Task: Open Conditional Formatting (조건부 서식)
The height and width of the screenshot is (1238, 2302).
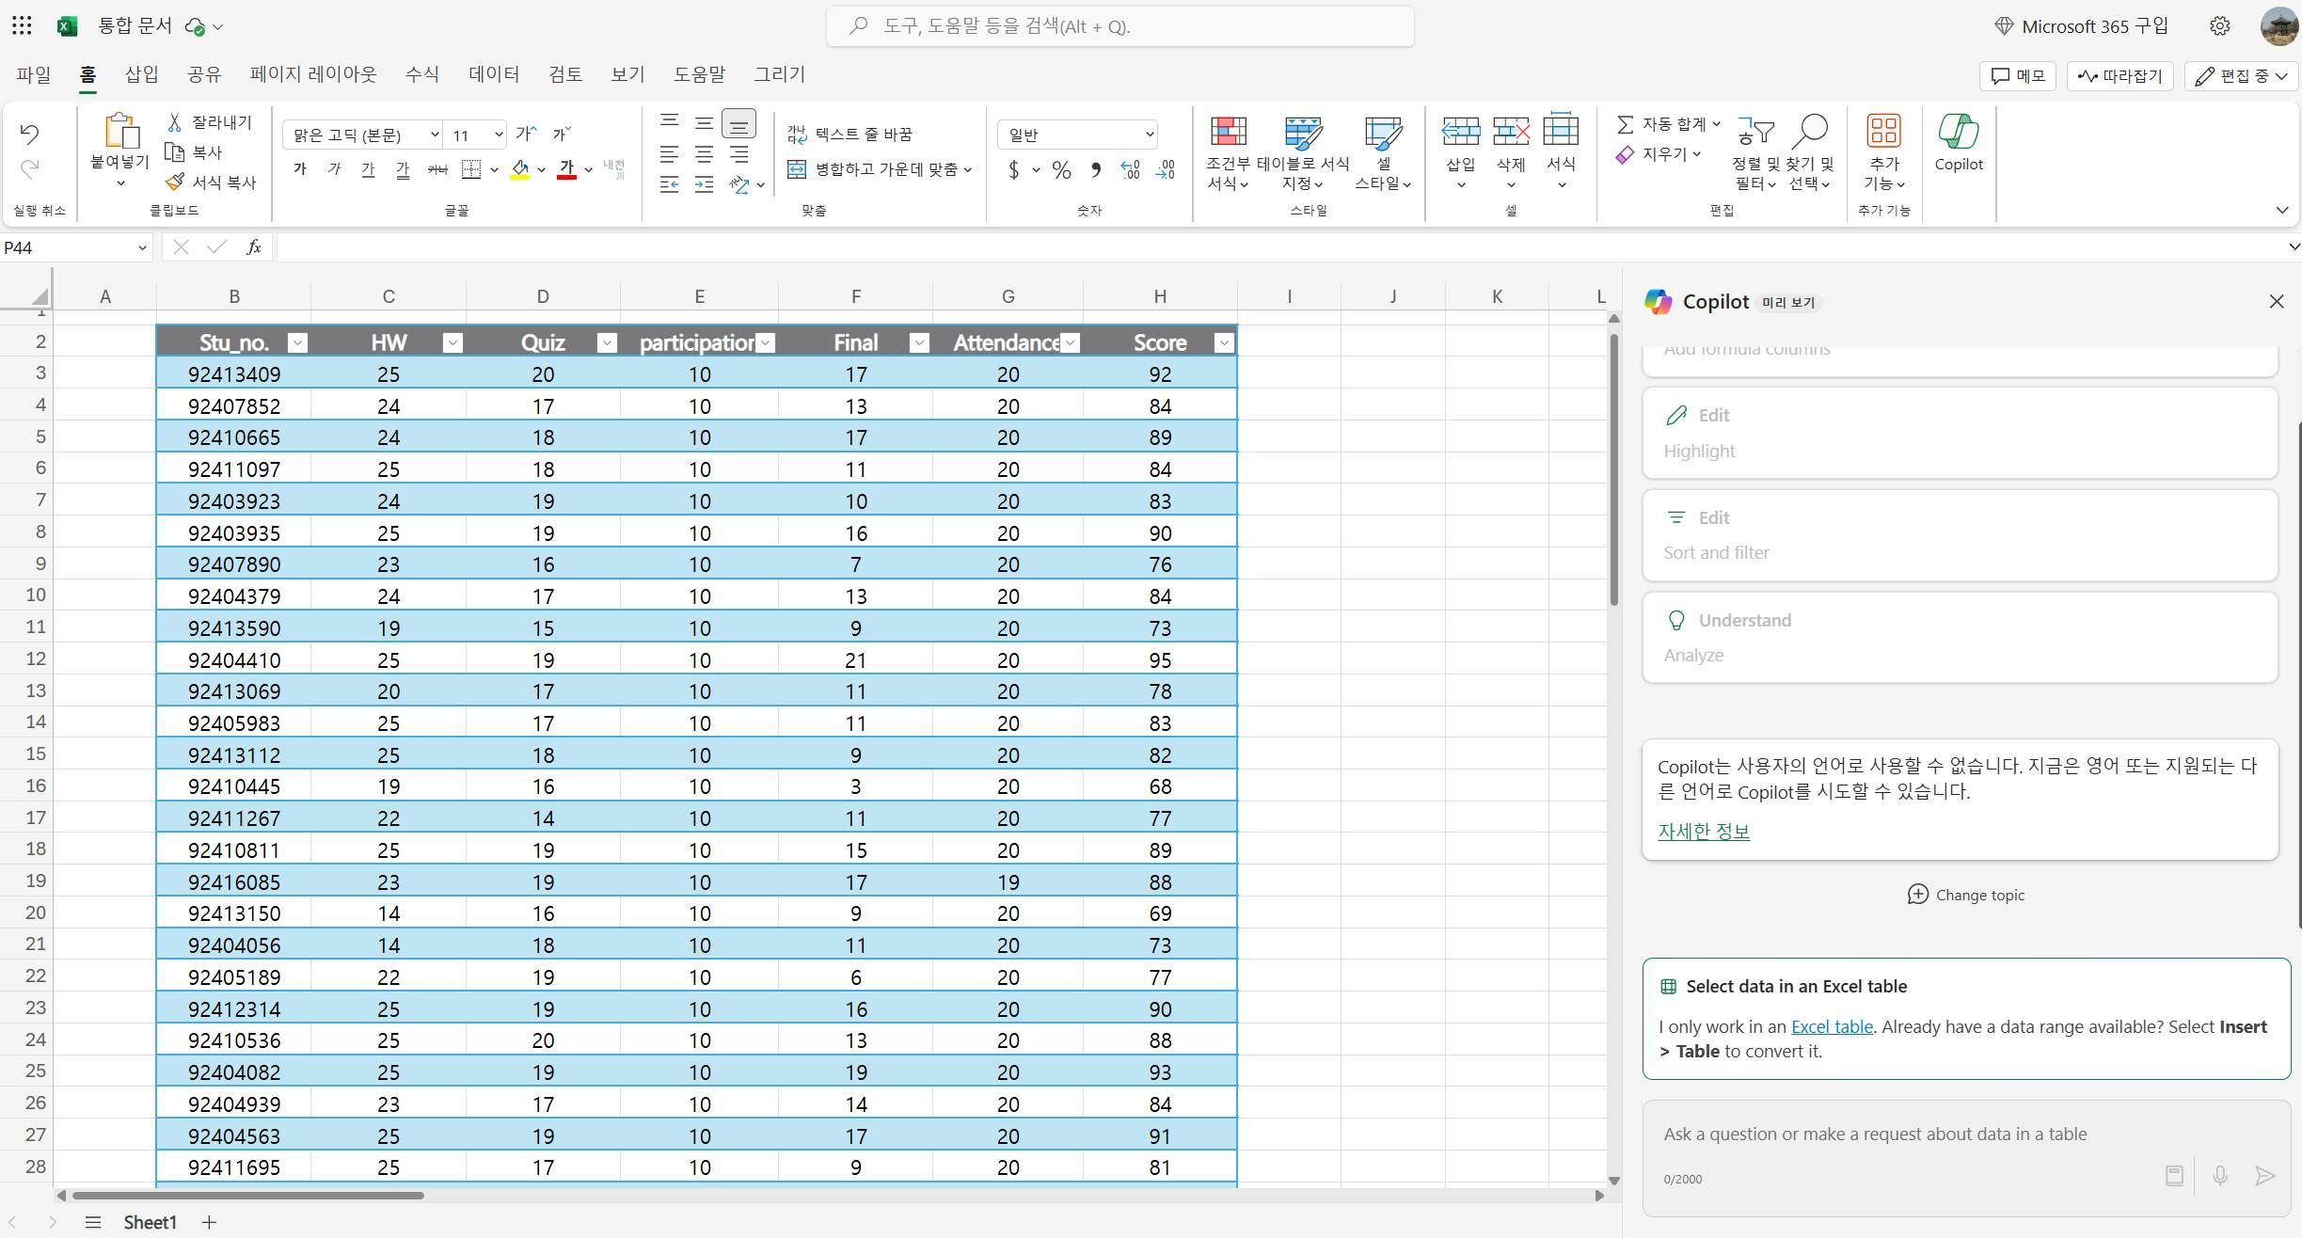Action: pyautogui.click(x=1228, y=133)
